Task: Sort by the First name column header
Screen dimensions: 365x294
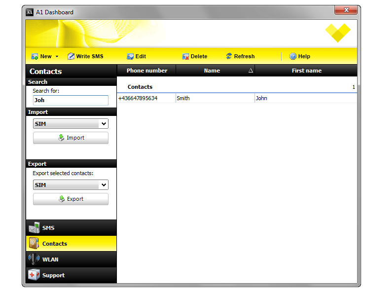Action: coord(306,71)
